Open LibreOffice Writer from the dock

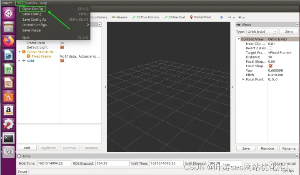click(8, 55)
